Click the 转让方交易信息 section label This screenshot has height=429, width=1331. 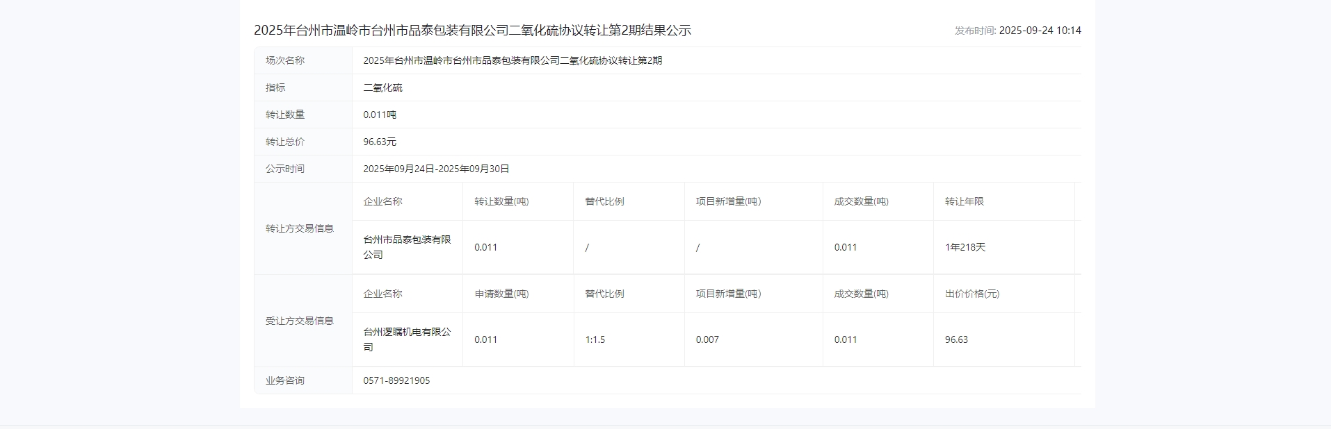300,228
